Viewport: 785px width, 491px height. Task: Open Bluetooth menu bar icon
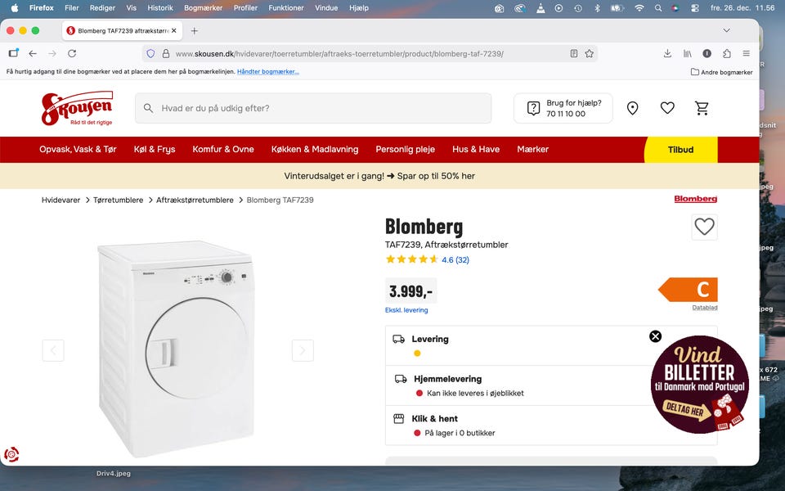[597, 8]
